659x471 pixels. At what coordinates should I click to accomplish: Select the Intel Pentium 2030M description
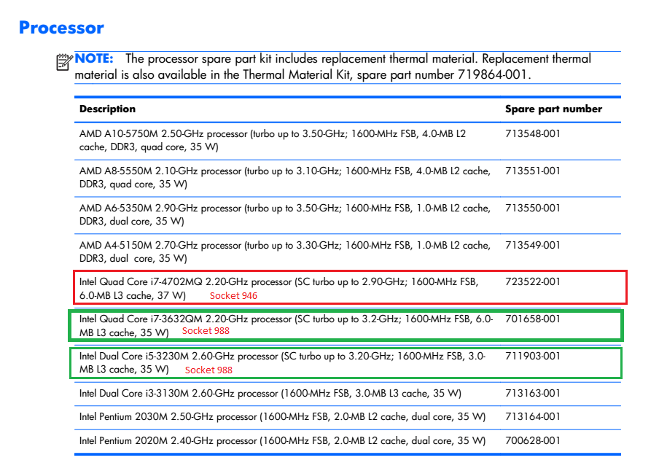[282, 417]
